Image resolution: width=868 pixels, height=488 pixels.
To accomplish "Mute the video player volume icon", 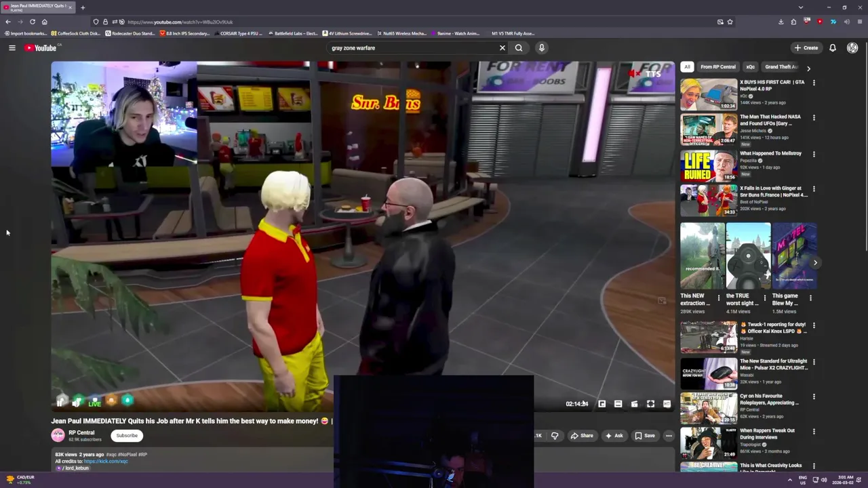I will 77,403.
